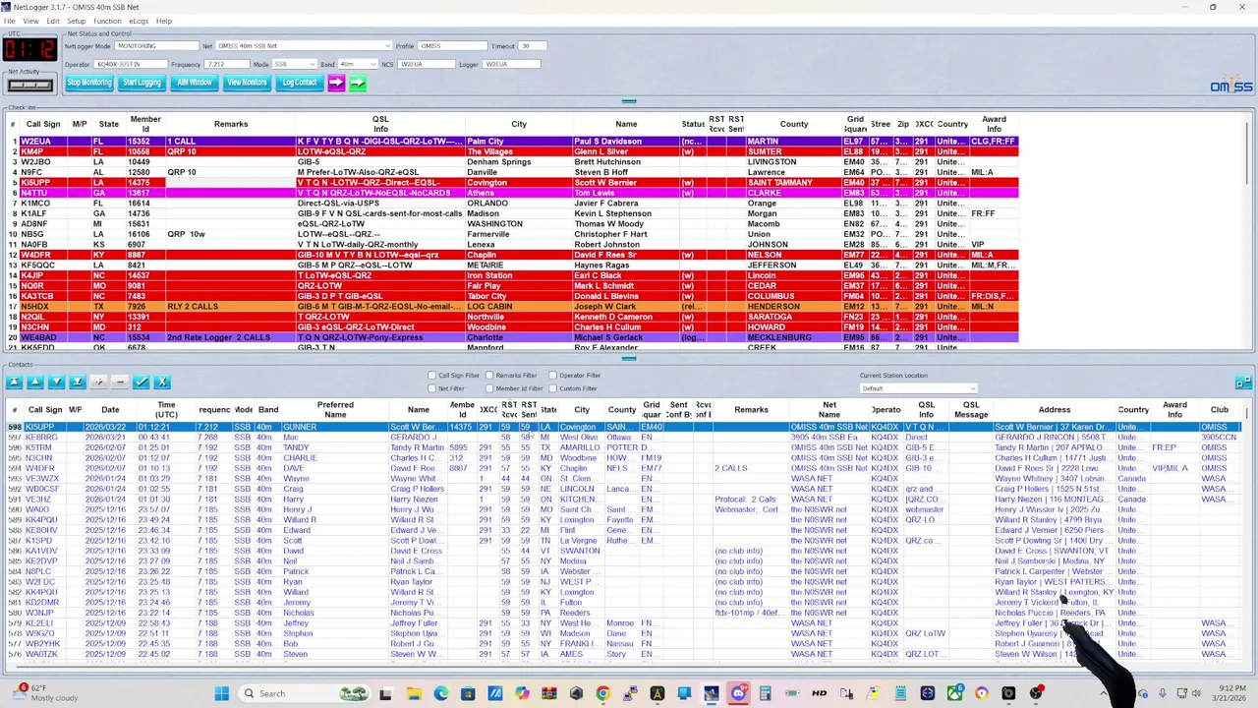Open the Mode SSB dropdown
Image resolution: width=1258 pixels, height=708 pixels.
(x=294, y=64)
